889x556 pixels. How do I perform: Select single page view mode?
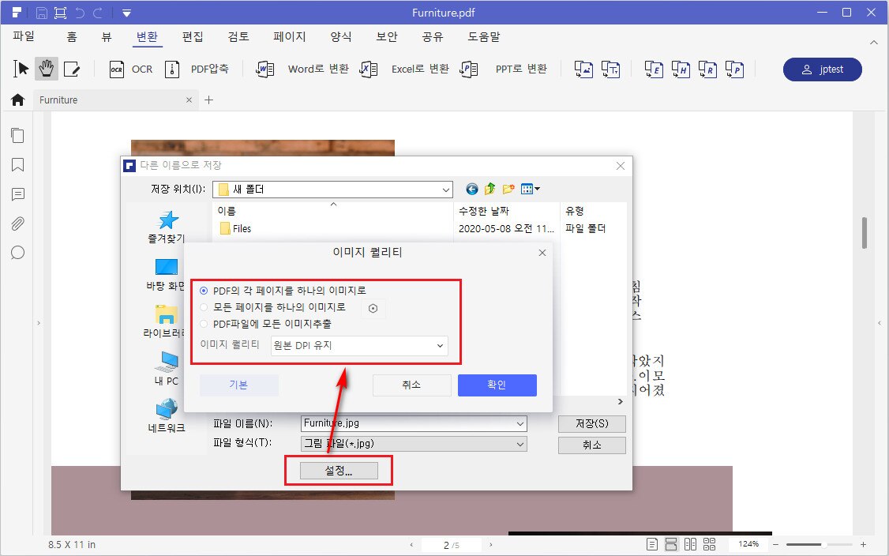coord(652,545)
